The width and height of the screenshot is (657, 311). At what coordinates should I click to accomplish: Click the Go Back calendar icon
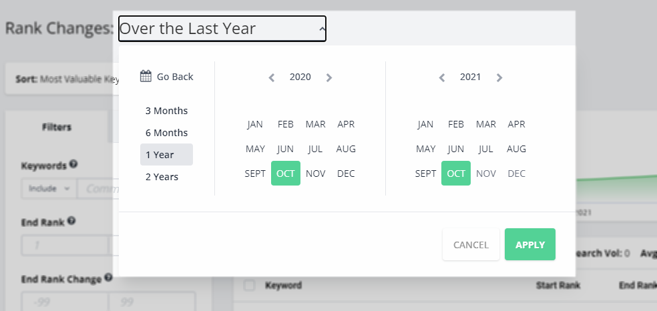point(146,76)
